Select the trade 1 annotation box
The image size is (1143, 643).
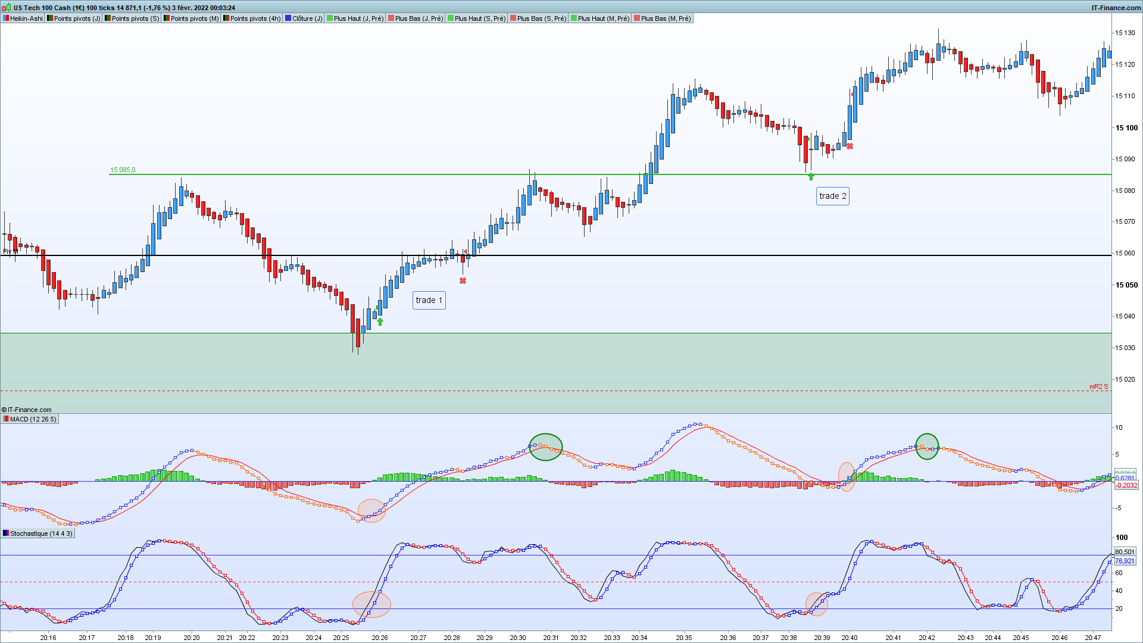click(x=429, y=300)
